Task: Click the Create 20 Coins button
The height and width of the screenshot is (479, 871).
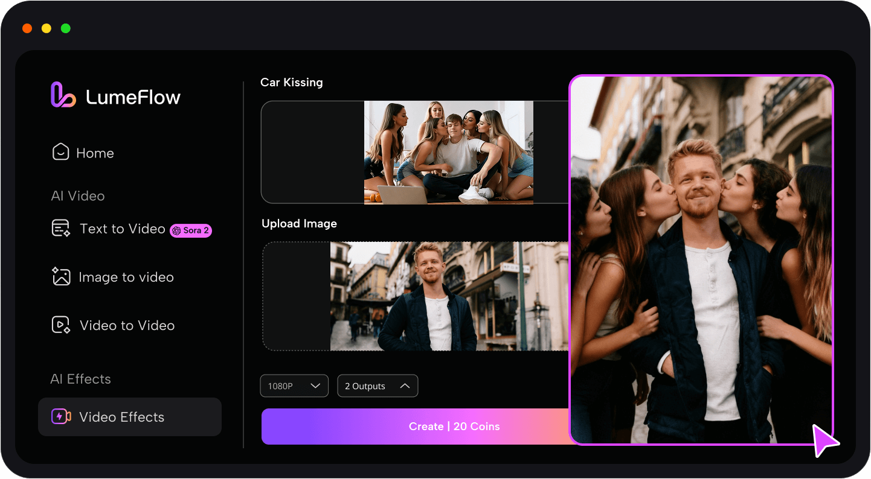Action: tap(454, 426)
